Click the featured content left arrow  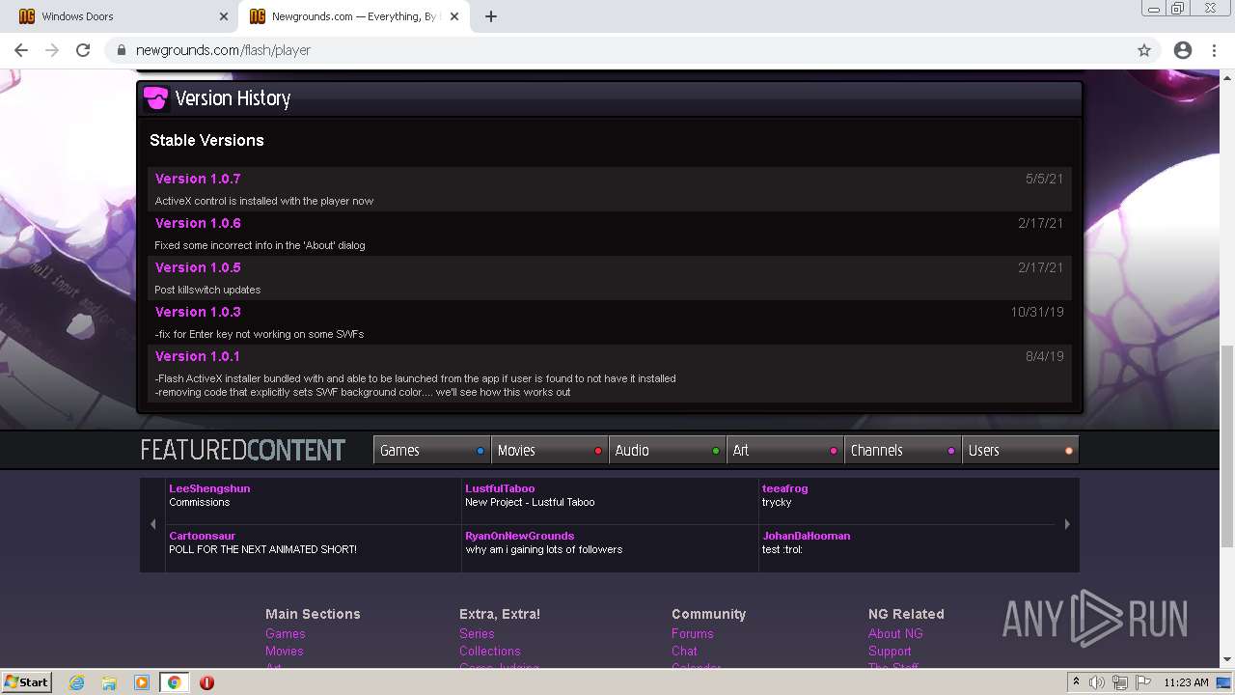152,524
